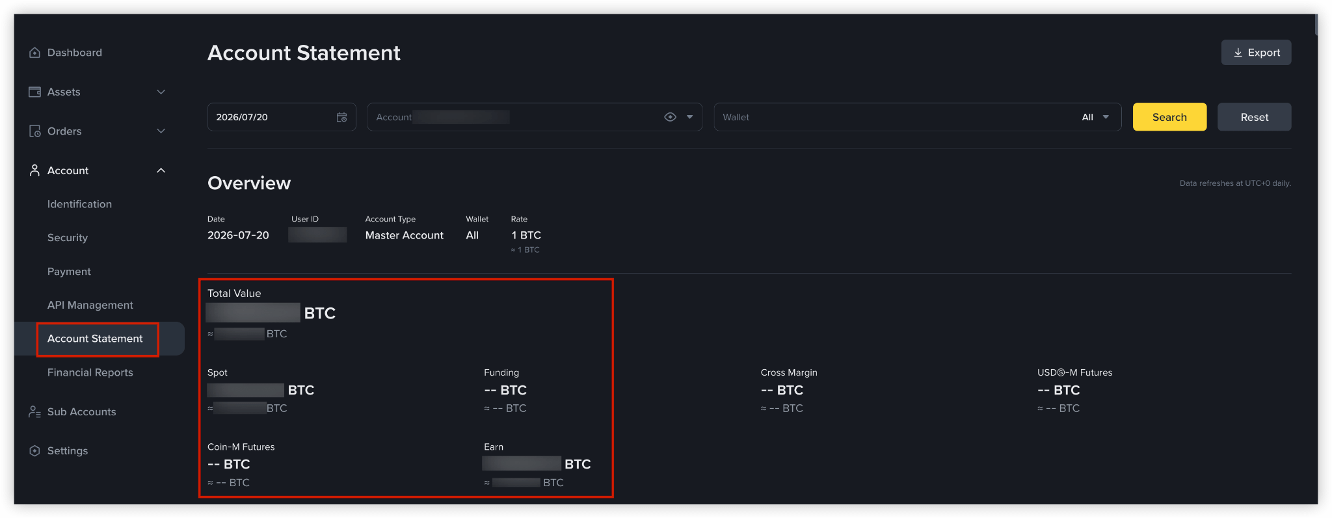The width and height of the screenshot is (1332, 518).
Task: Collapse the Account menu chevron
Action: [x=161, y=170]
